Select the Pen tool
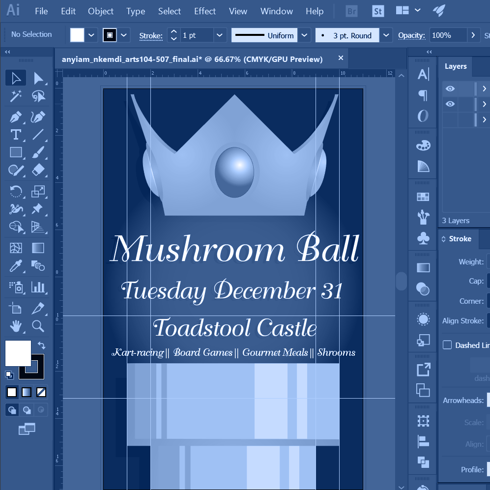 [x=16, y=117]
